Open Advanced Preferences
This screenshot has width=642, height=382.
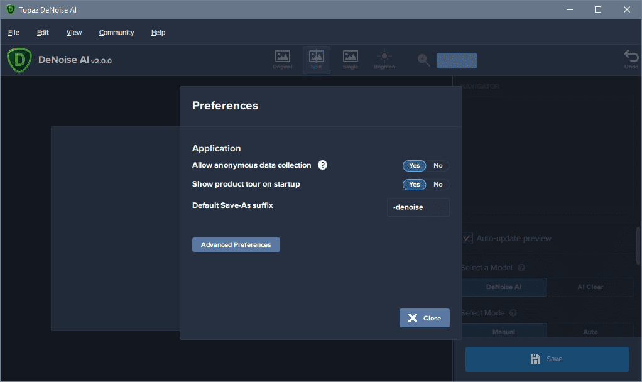236,245
